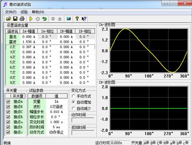Click status indicator lamp B

[x=154, y=142]
